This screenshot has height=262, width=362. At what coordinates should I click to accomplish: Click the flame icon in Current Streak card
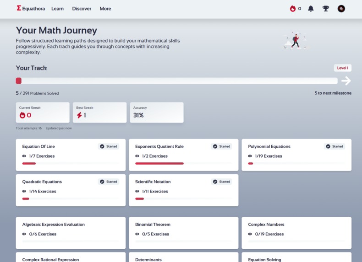click(22, 115)
